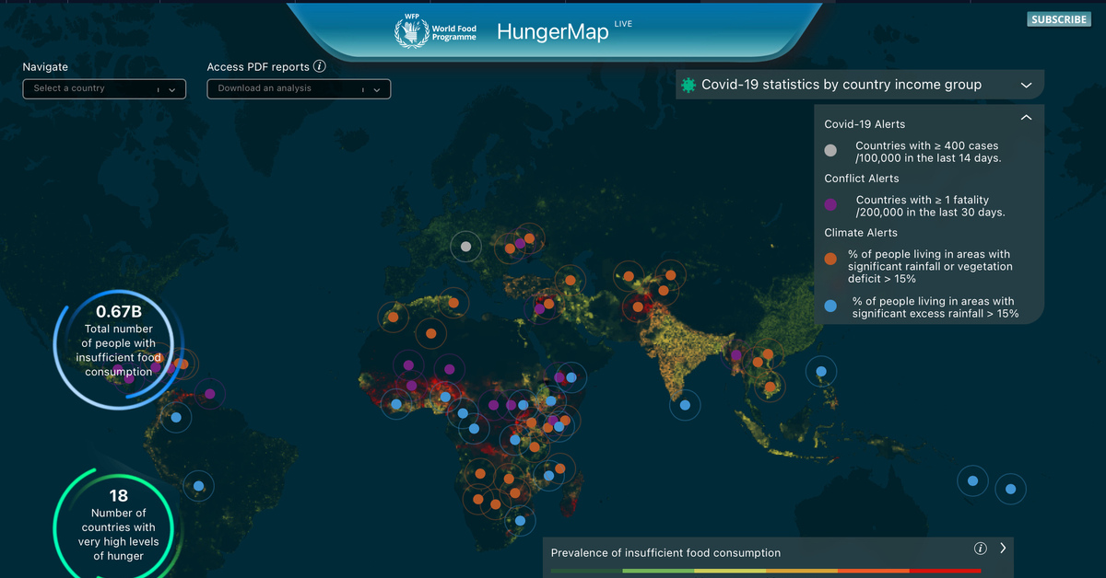Viewport: 1106px width, 578px height.
Task: Open the info icon next to Access PDF reports
Action: point(319,65)
